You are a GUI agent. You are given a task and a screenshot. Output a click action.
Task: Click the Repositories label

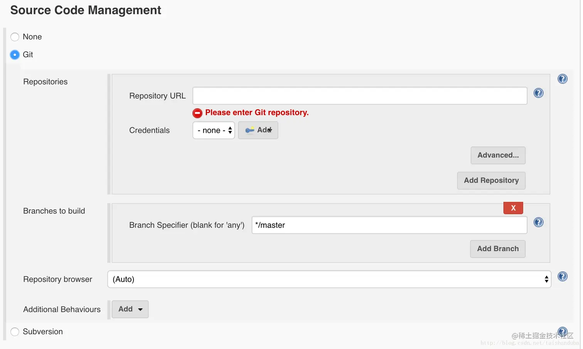coord(45,82)
